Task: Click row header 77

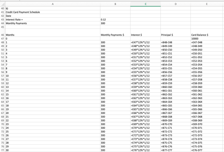Action: (2, 150)
